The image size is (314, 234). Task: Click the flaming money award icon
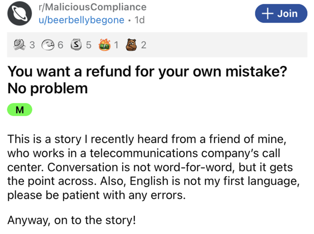[104, 46]
